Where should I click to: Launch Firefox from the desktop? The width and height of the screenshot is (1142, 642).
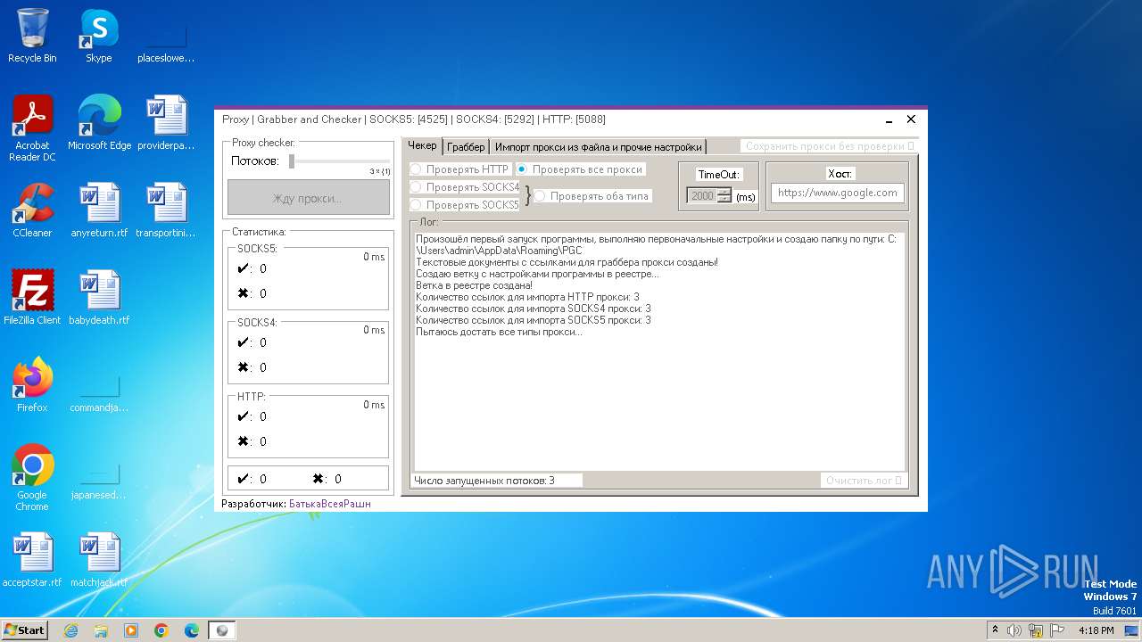point(32,384)
